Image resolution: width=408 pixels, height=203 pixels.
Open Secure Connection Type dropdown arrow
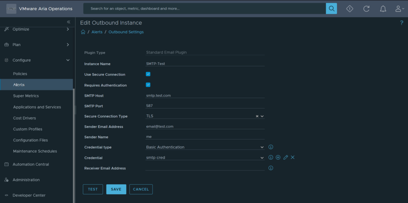[262, 116]
